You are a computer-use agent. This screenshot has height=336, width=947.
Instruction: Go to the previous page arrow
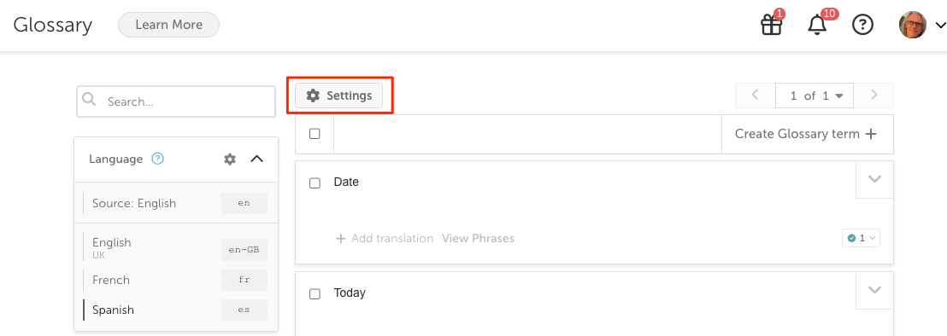tap(755, 96)
